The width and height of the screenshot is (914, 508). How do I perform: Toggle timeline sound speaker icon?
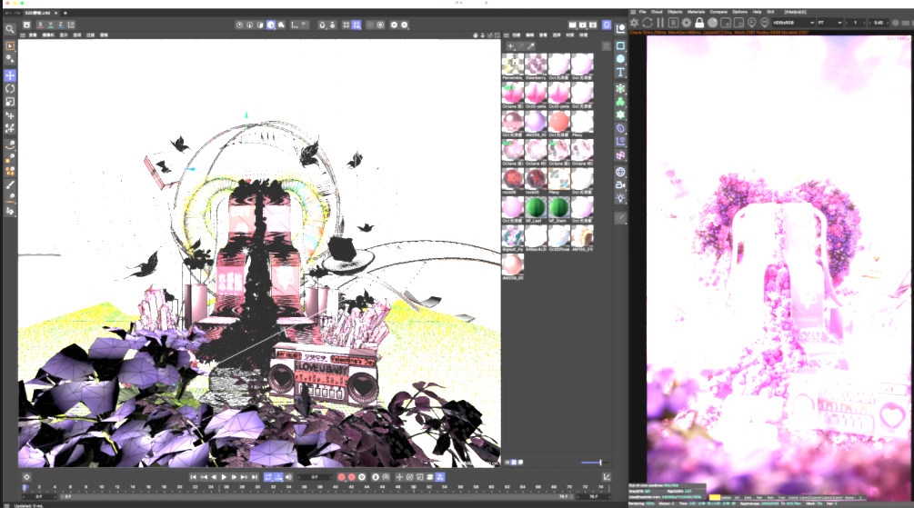(289, 477)
